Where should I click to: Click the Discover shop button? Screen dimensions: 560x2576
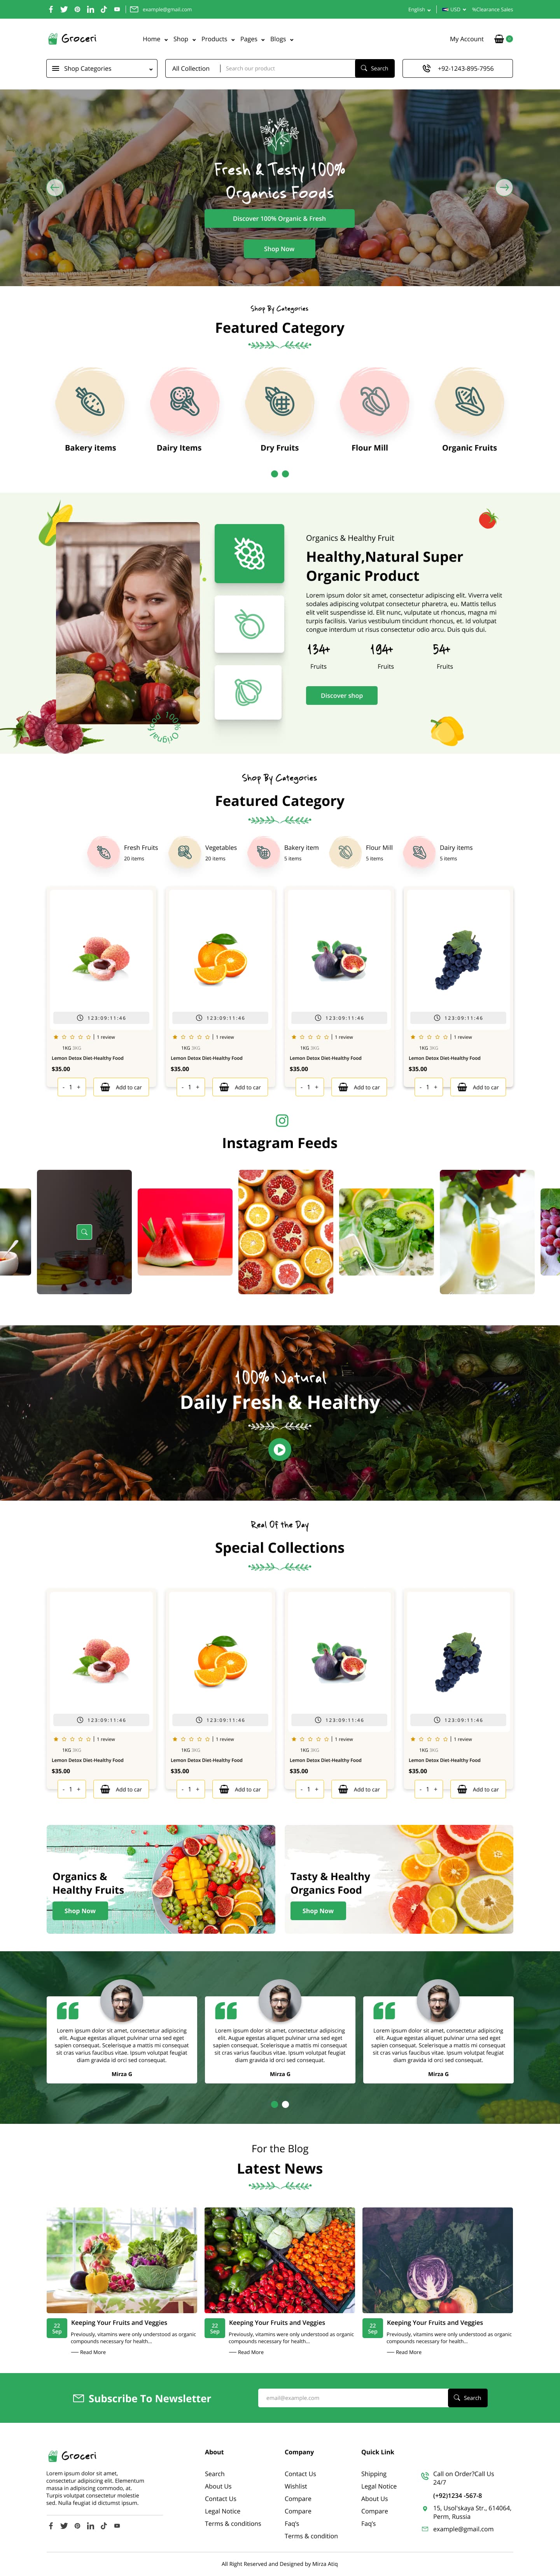342,695
